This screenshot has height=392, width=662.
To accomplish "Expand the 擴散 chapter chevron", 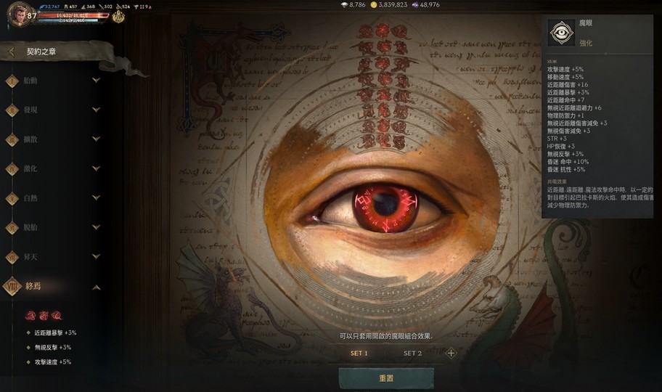I will [97, 139].
